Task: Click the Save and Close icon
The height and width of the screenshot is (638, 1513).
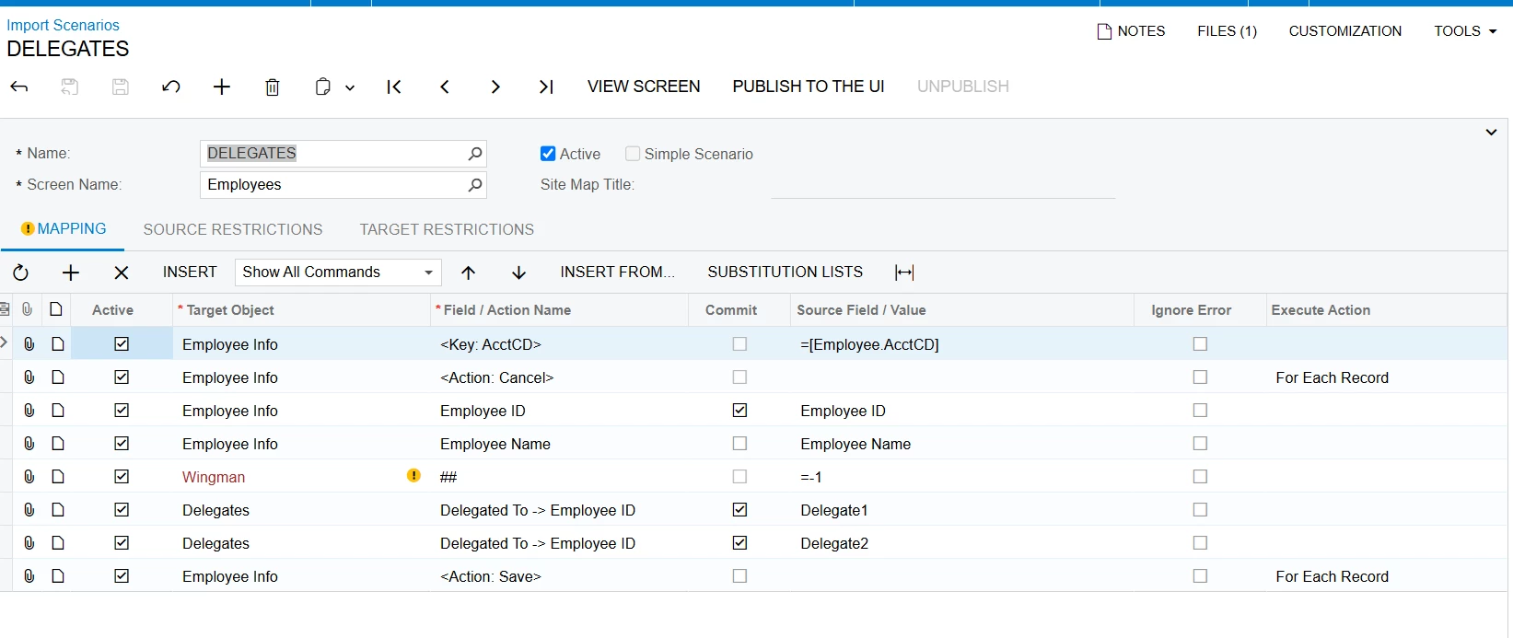Action: pyautogui.click(x=70, y=87)
